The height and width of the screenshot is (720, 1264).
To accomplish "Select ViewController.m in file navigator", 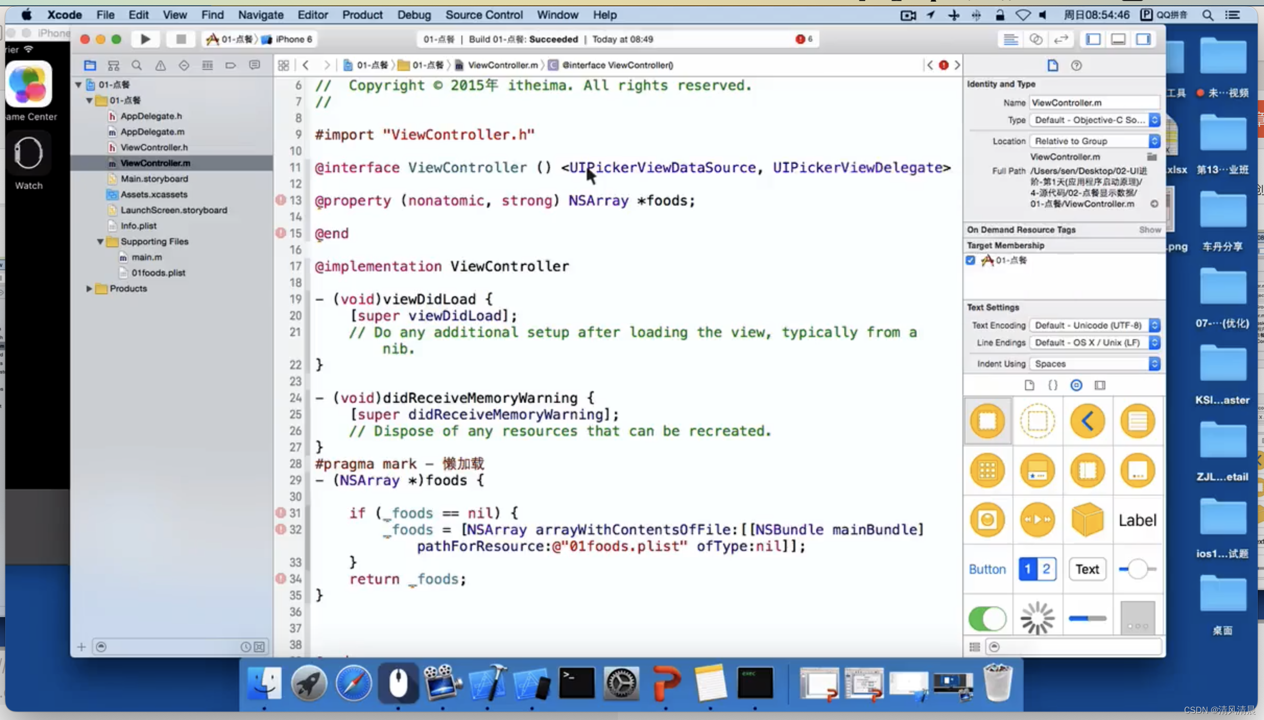I will pos(156,162).
